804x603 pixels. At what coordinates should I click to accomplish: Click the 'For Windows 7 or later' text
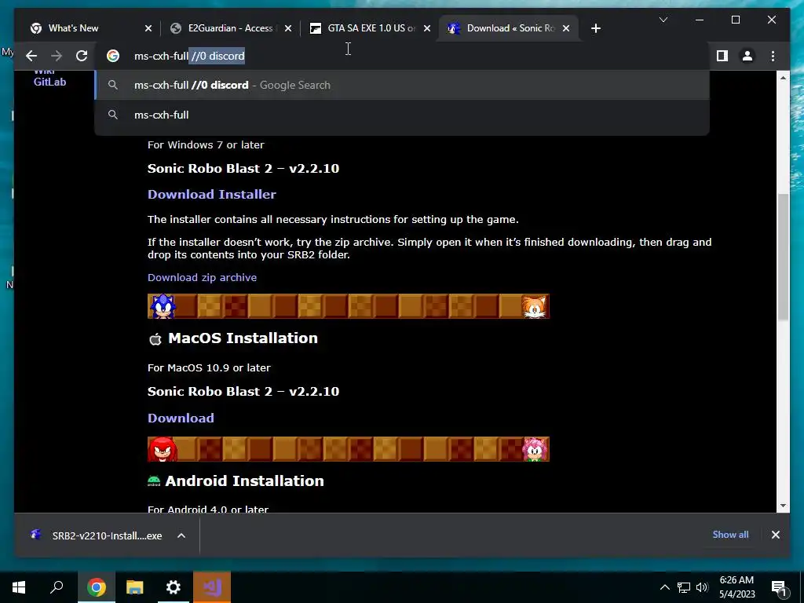click(206, 145)
